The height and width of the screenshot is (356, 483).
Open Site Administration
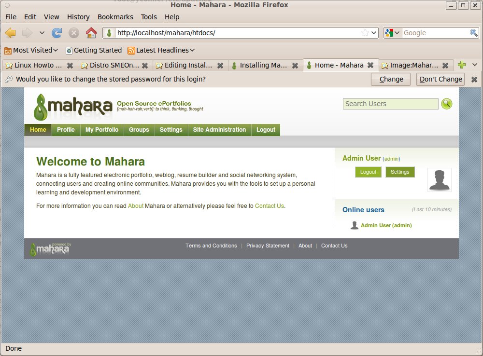point(220,130)
